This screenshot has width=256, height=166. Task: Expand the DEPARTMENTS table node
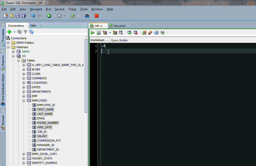24,92
